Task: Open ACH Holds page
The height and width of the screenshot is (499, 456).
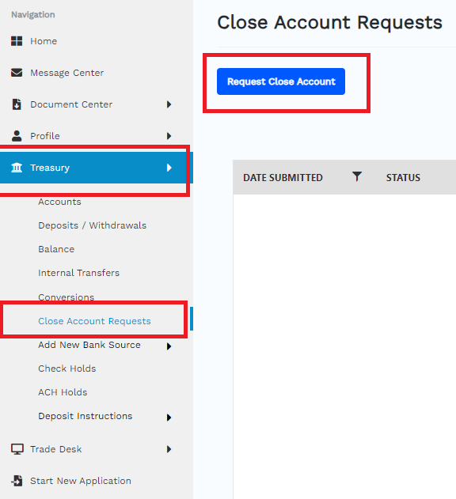Action: (x=63, y=392)
